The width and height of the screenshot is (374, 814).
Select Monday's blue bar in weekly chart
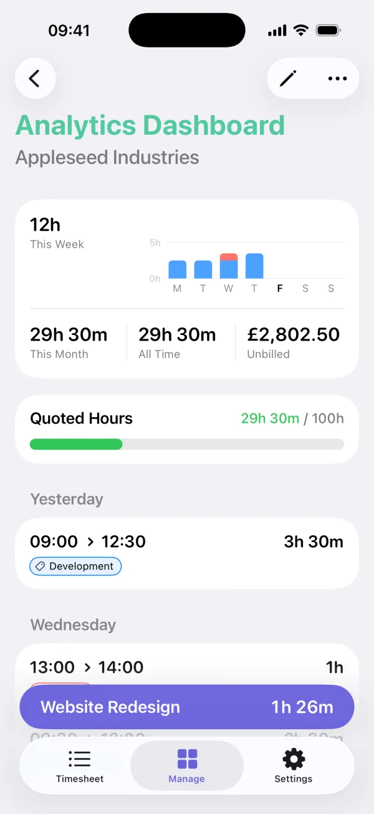coord(176,269)
